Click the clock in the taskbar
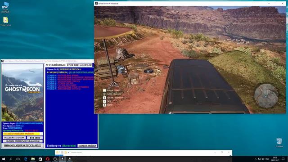Image resolution: width=288 pixels, height=162 pixels. click(275, 159)
